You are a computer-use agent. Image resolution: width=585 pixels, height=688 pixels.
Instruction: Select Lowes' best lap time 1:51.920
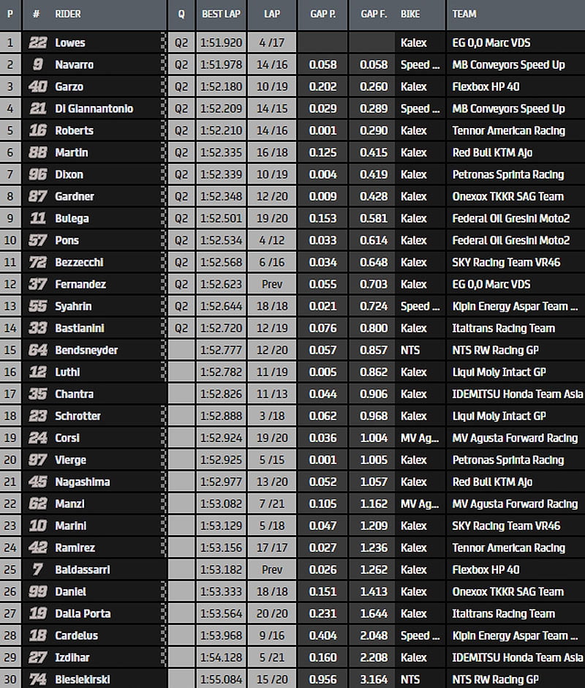pos(221,43)
